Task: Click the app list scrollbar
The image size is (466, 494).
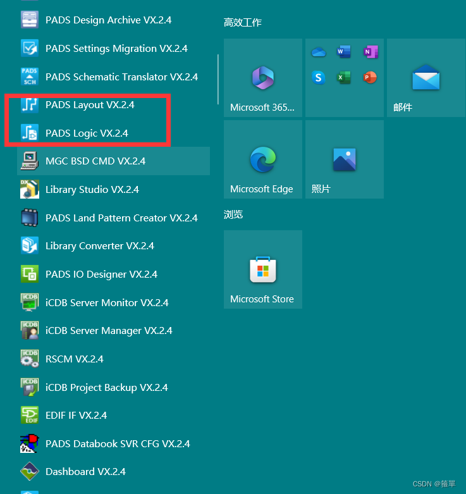Action: click(218, 79)
